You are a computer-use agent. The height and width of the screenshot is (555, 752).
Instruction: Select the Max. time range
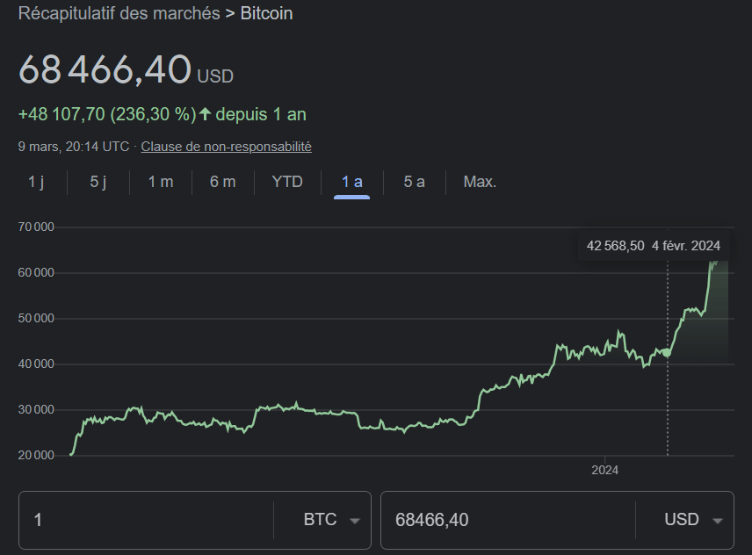[480, 182]
